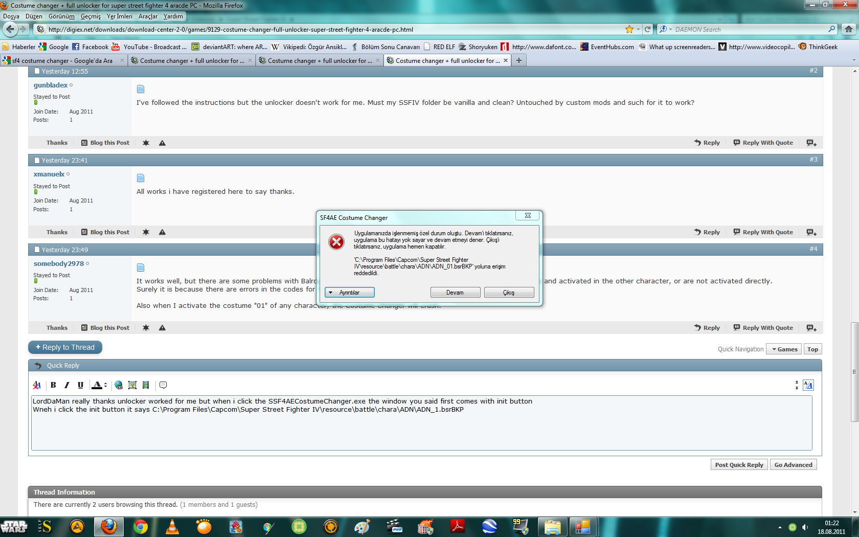
Task: Click the Remove Text Formatting icon
Action: tap(37, 385)
